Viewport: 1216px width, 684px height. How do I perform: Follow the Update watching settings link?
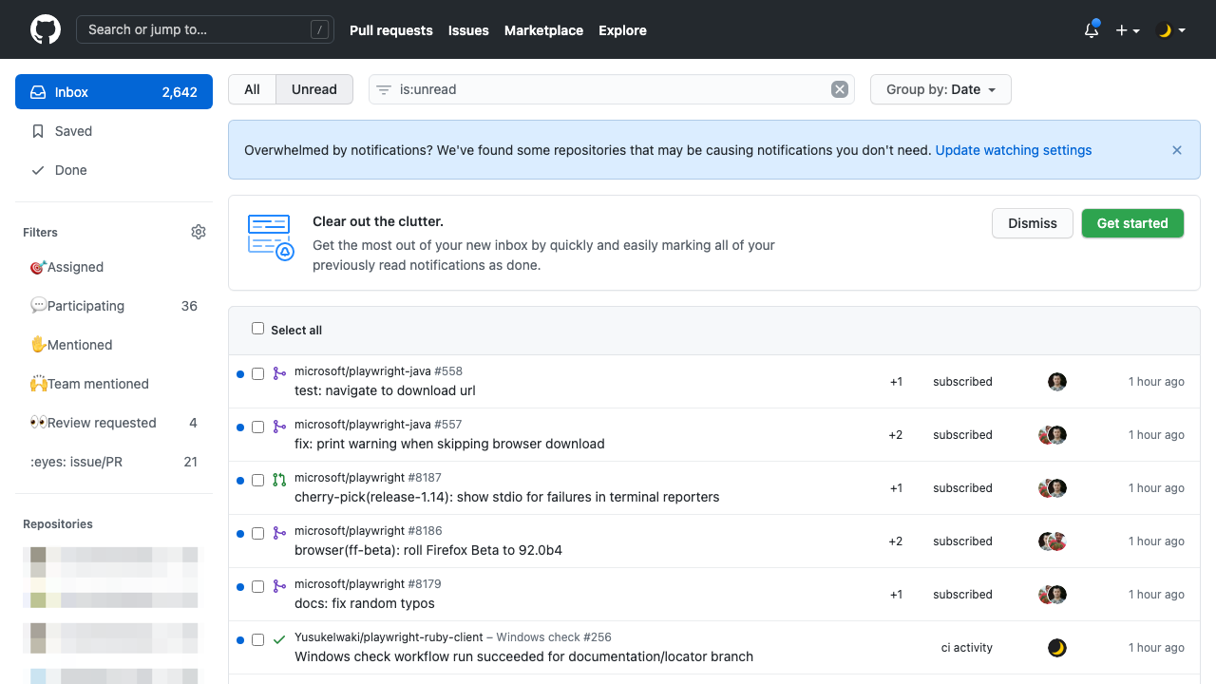(x=1014, y=150)
